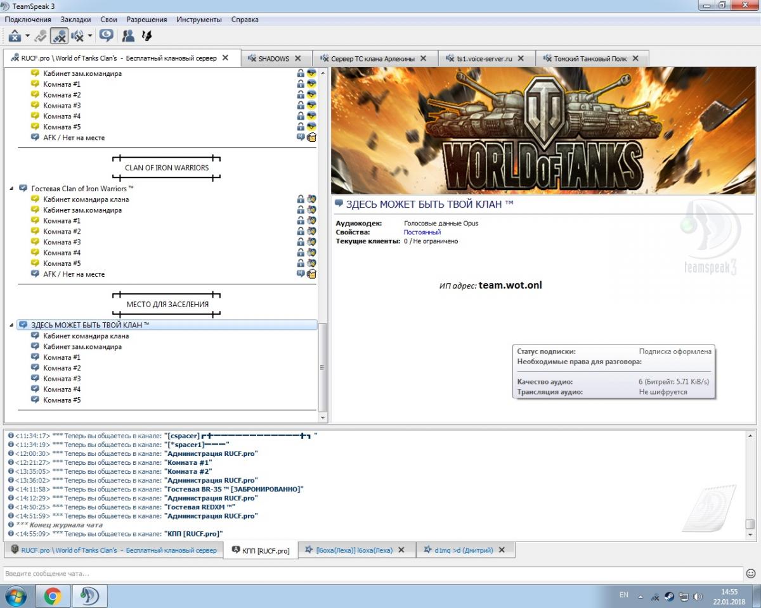Click the chat bubble toolbar icon
The image size is (761, 608).
107,36
